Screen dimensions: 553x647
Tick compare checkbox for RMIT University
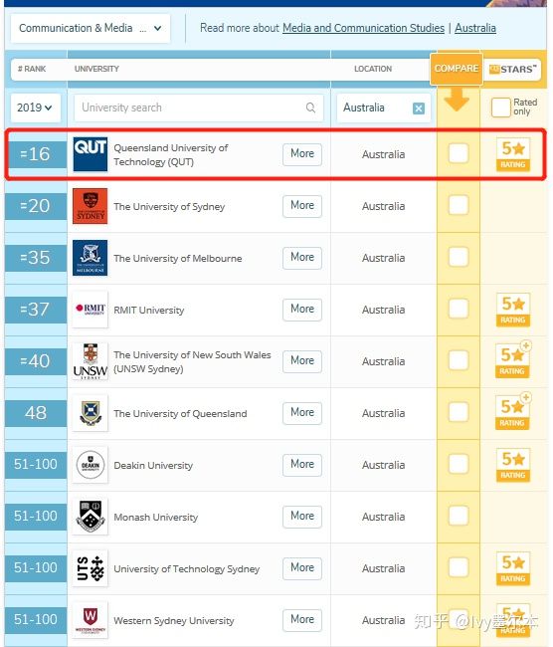click(459, 309)
